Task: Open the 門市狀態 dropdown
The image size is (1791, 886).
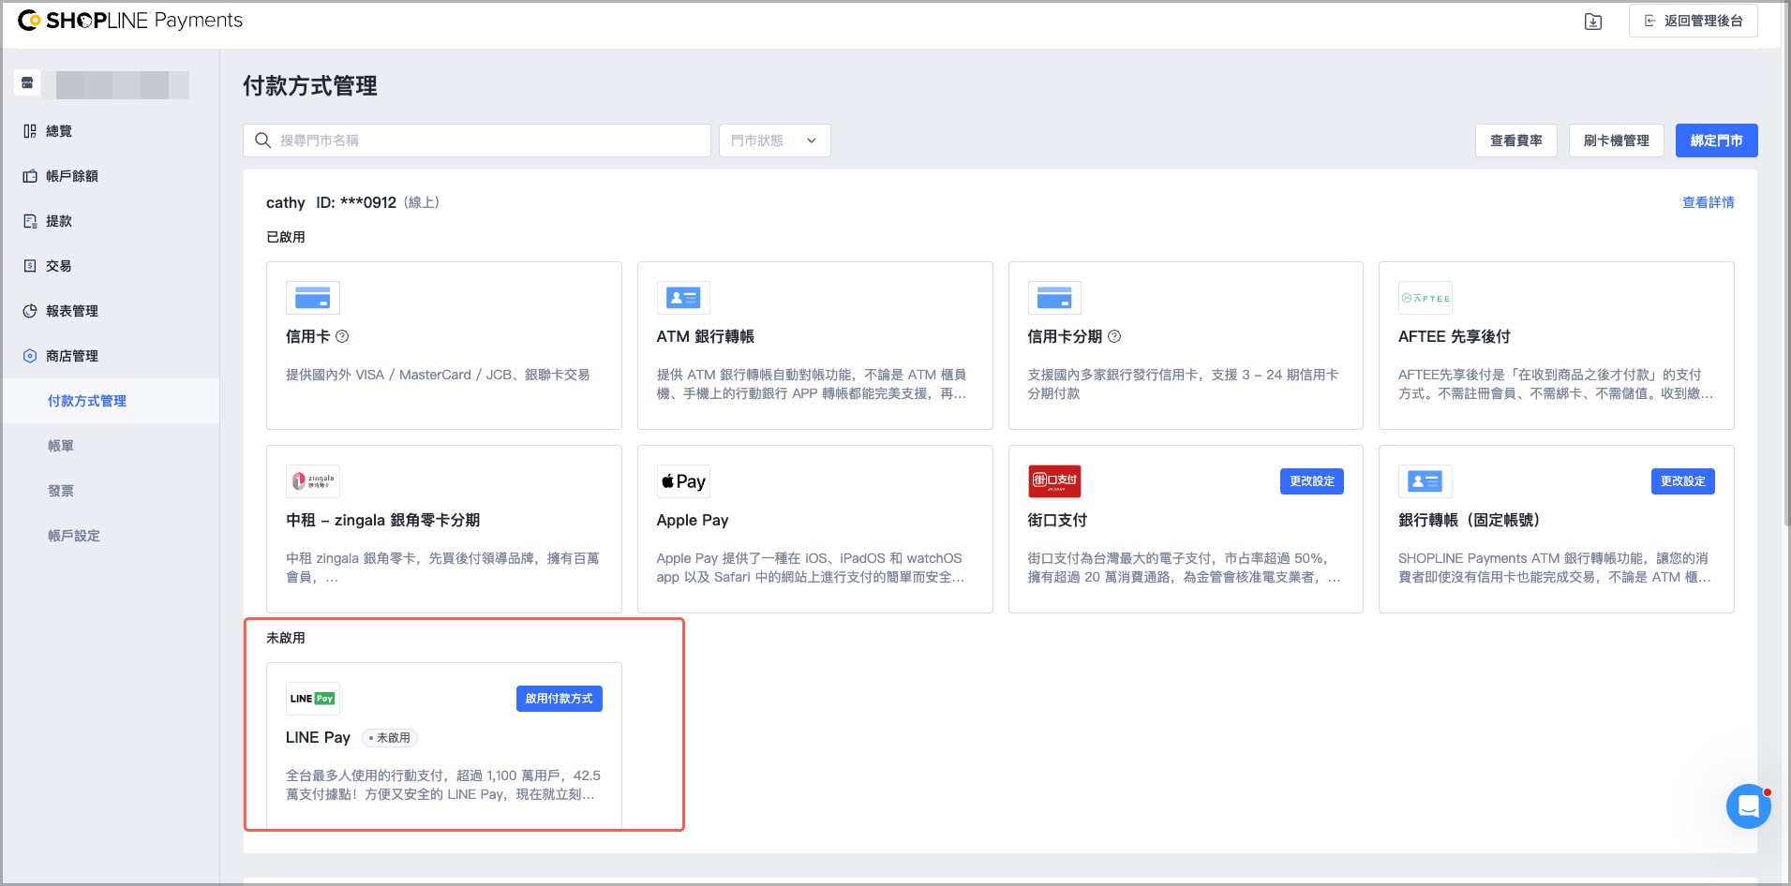Action: (x=775, y=140)
